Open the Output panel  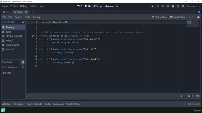(x=7, y=104)
